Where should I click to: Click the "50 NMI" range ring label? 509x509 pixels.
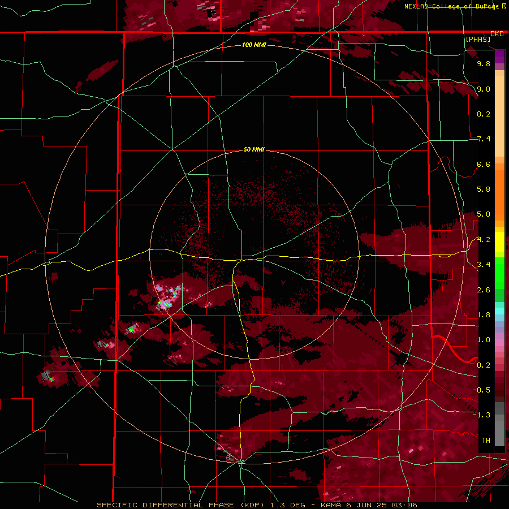click(254, 149)
